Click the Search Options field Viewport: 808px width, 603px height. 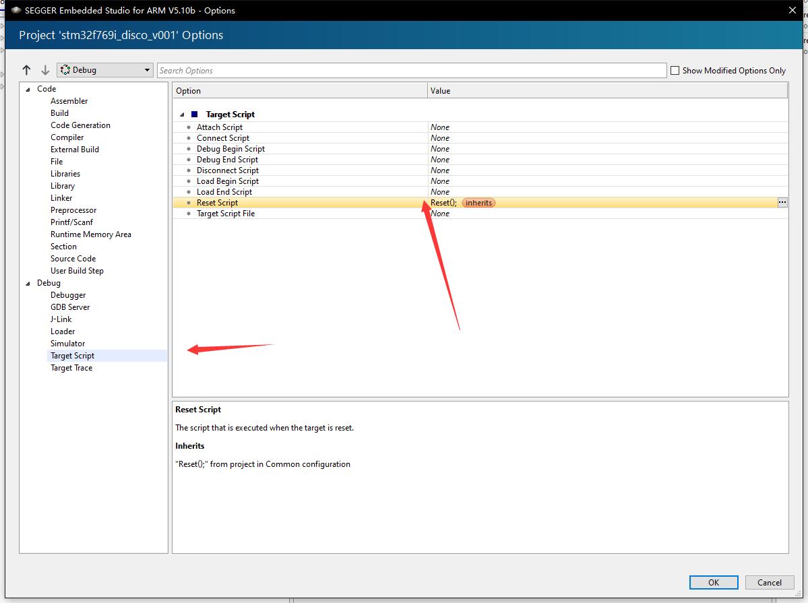pyautogui.click(x=412, y=71)
